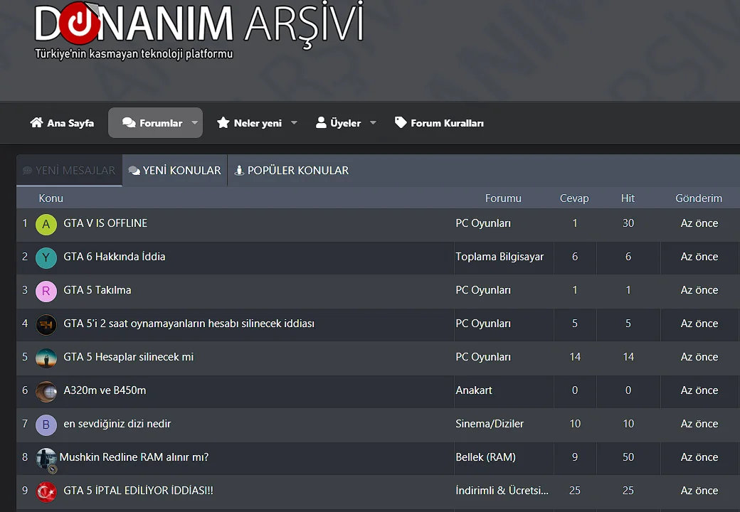Open the teal 'Y' avatar of GTA 6 Hakkında İddia
This screenshot has height=512, width=740.
pyautogui.click(x=46, y=257)
